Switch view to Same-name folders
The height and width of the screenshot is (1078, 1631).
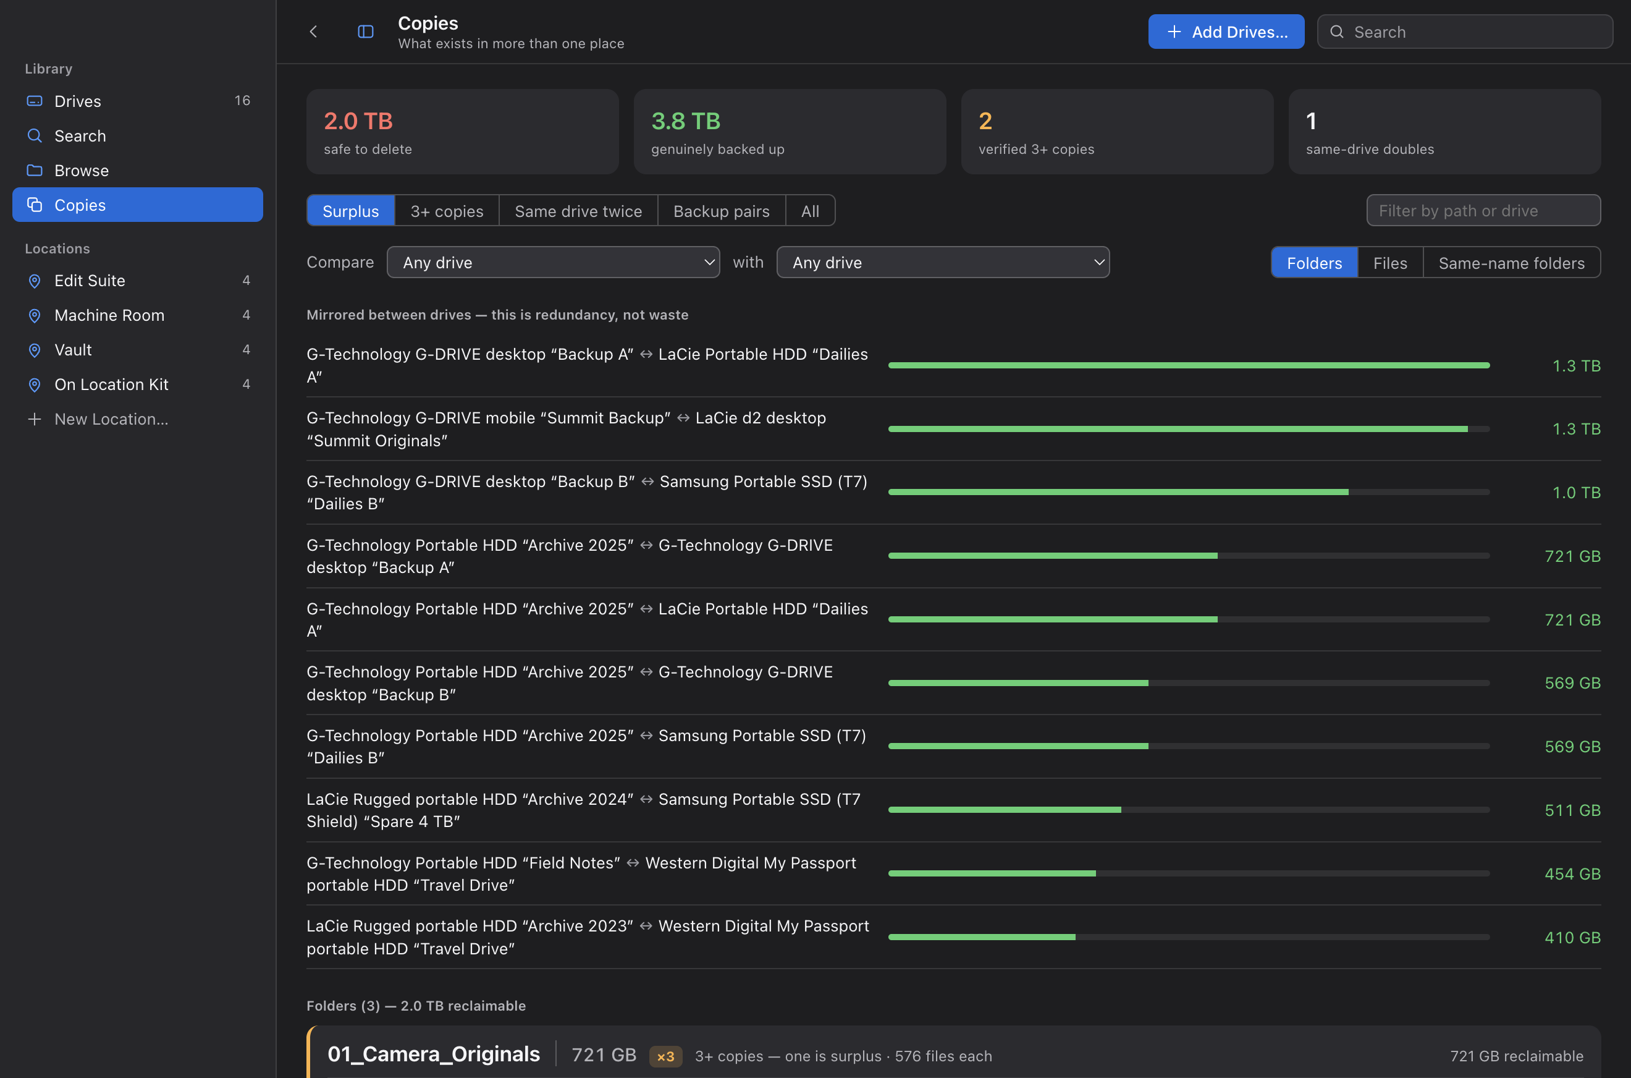pyautogui.click(x=1512, y=263)
